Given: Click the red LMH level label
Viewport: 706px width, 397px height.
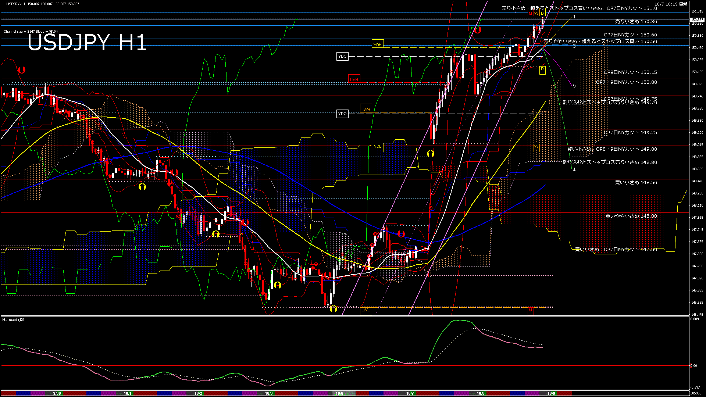Looking at the screenshot, I should pyautogui.click(x=354, y=79).
